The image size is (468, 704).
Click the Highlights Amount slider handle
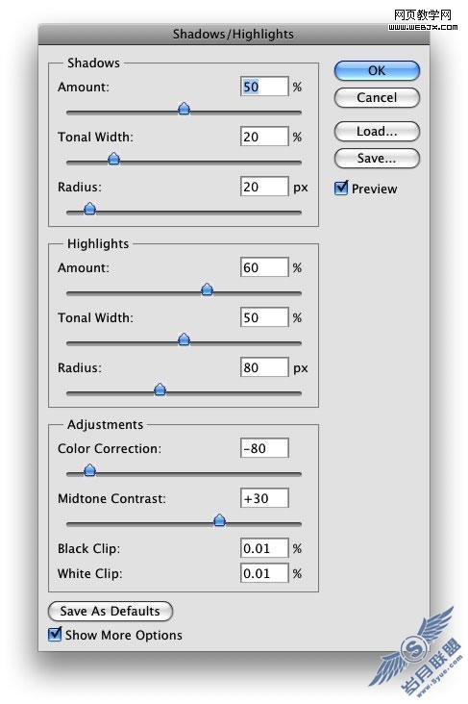click(x=207, y=289)
